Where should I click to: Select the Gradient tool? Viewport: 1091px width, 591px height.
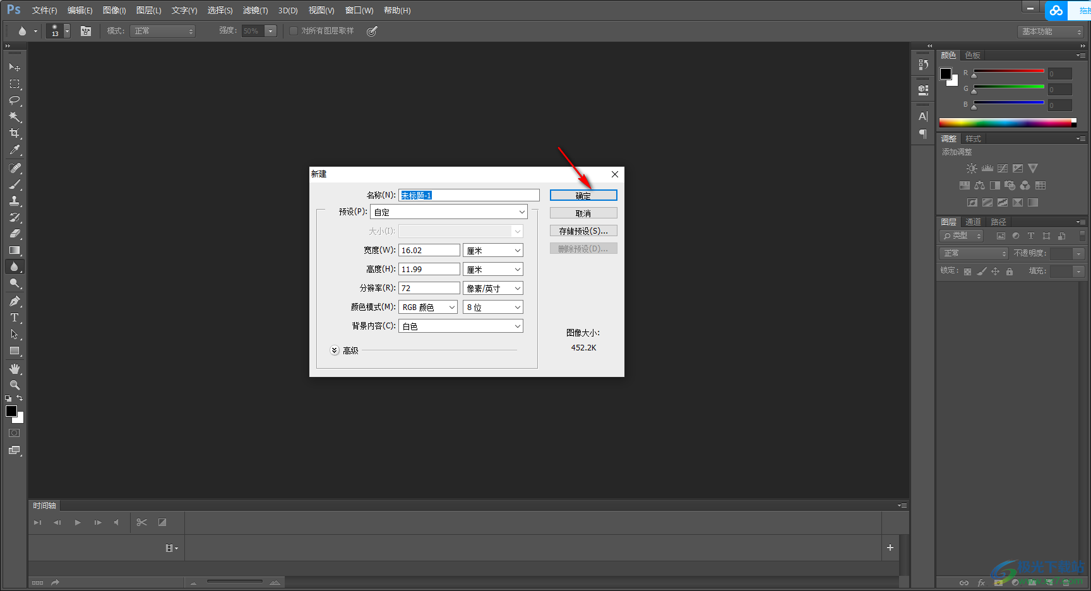pos(15,250)
